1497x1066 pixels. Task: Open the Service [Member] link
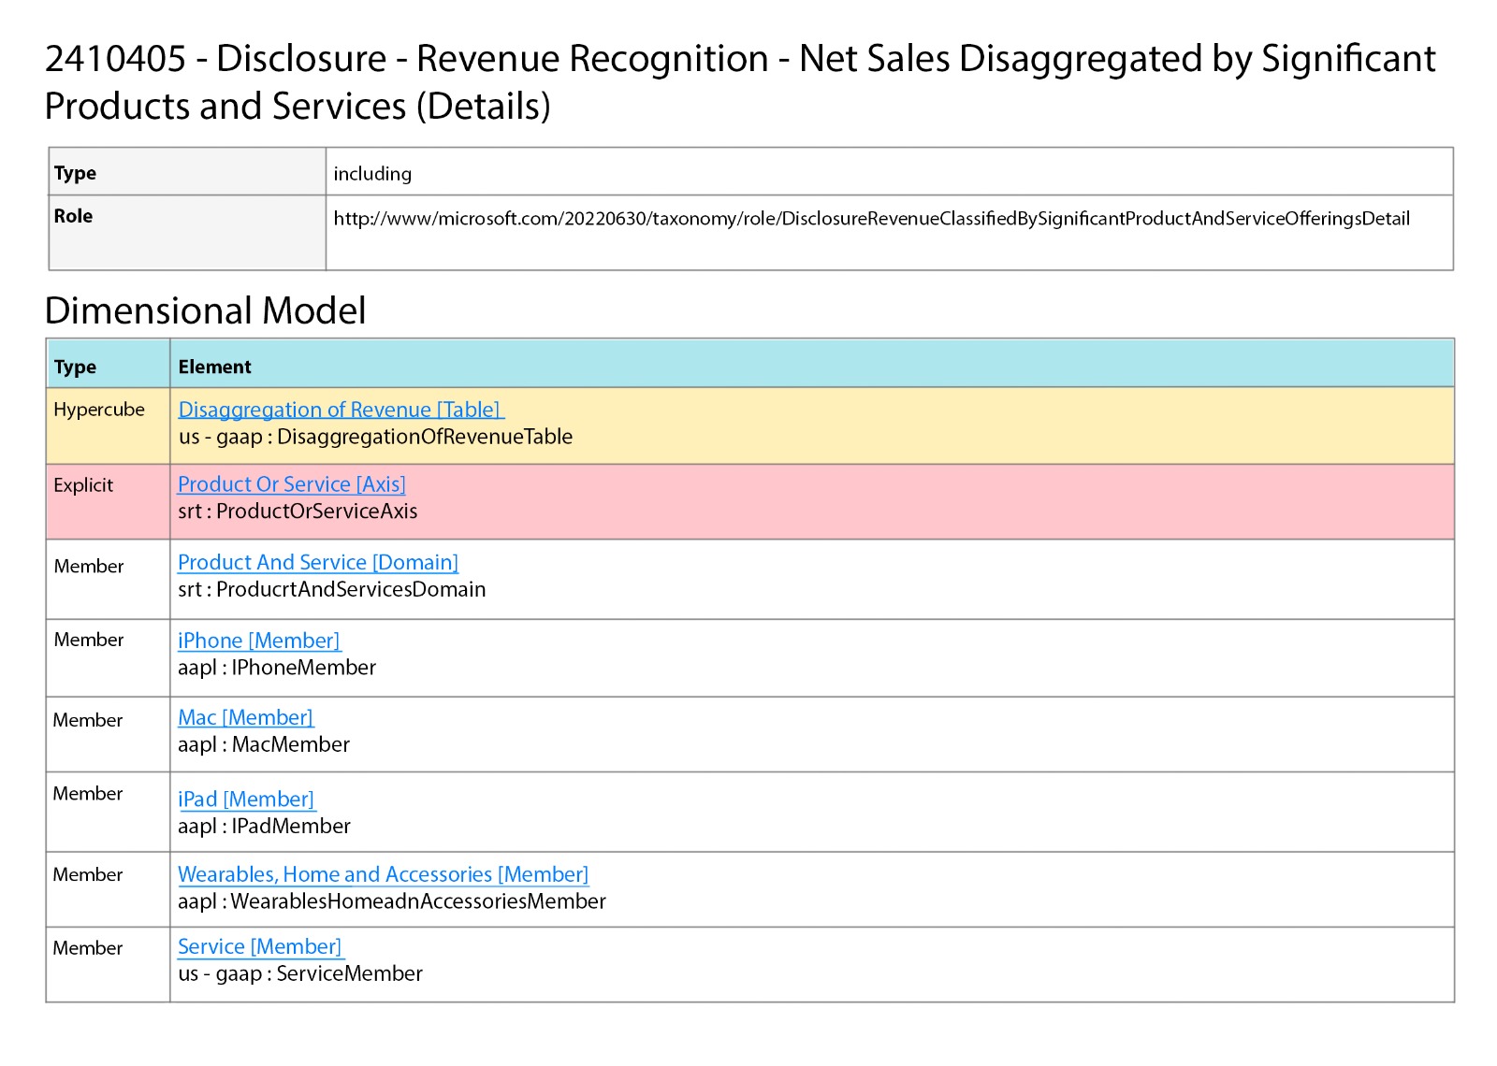pos(260,946)
